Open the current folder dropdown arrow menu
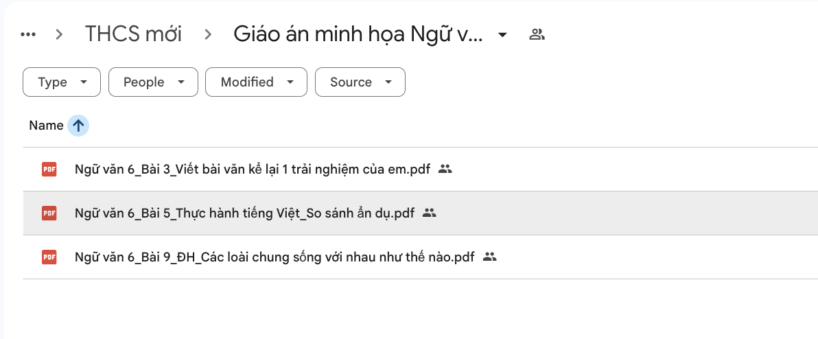This screenshot has height=339, width=818. tap(503, 34)
